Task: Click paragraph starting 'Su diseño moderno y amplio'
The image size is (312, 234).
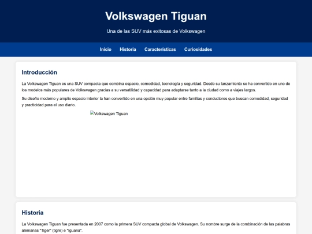Action: point(156,102)
